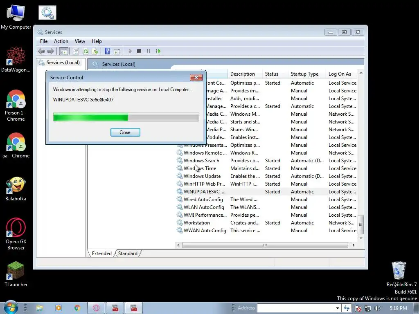Open the Properties toolbar icon
The height and width of the screenshot is (314, 419).
[x=76, y=51]
